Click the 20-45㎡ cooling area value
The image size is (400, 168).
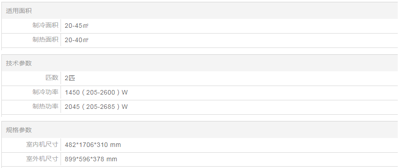pyautogui.click(x=77, y=26)
